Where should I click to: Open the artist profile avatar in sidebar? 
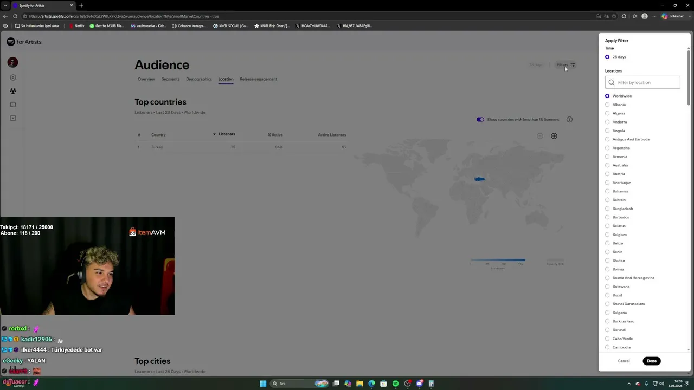tap(12, 62)
